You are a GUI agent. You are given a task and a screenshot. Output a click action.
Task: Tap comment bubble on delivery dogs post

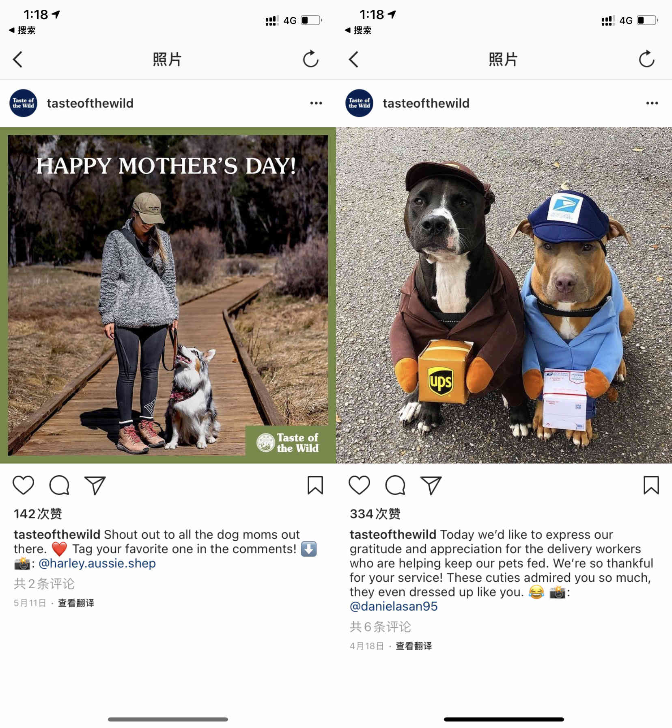pyautogui.click(x=395, y=485)
